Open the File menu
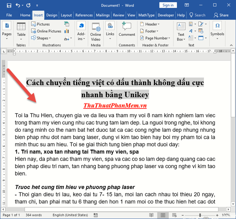 tap(9, 15)
